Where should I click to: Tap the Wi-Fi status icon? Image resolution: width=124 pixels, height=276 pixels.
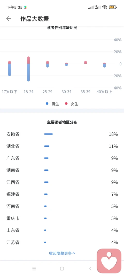click(105, 7)
